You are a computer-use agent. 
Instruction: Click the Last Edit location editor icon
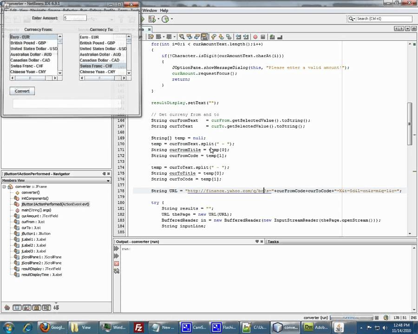click(151, 37)
